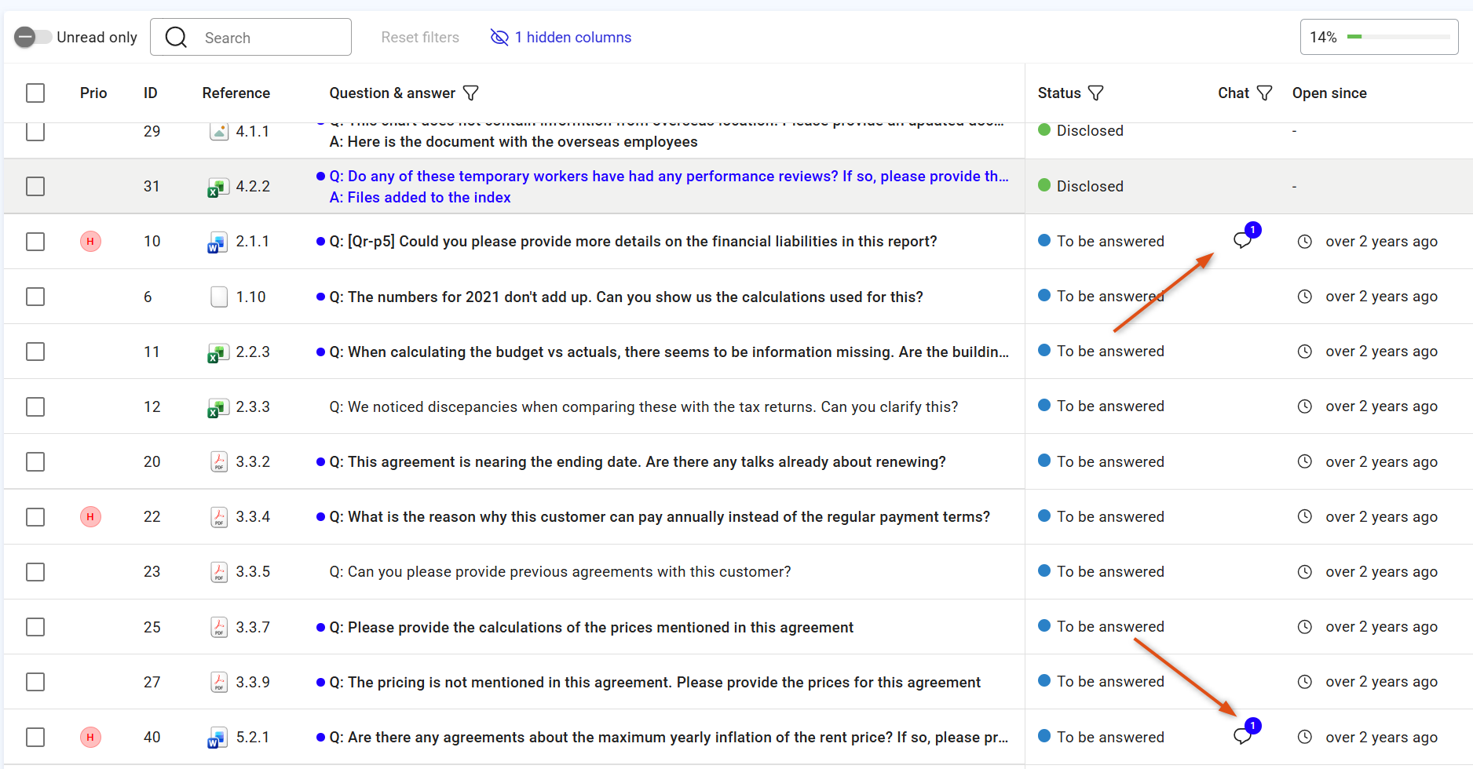This screenshot has width=1473, height=769.
Task: Open the PDF file icon for 3.3.2
Action: (219, 461)
